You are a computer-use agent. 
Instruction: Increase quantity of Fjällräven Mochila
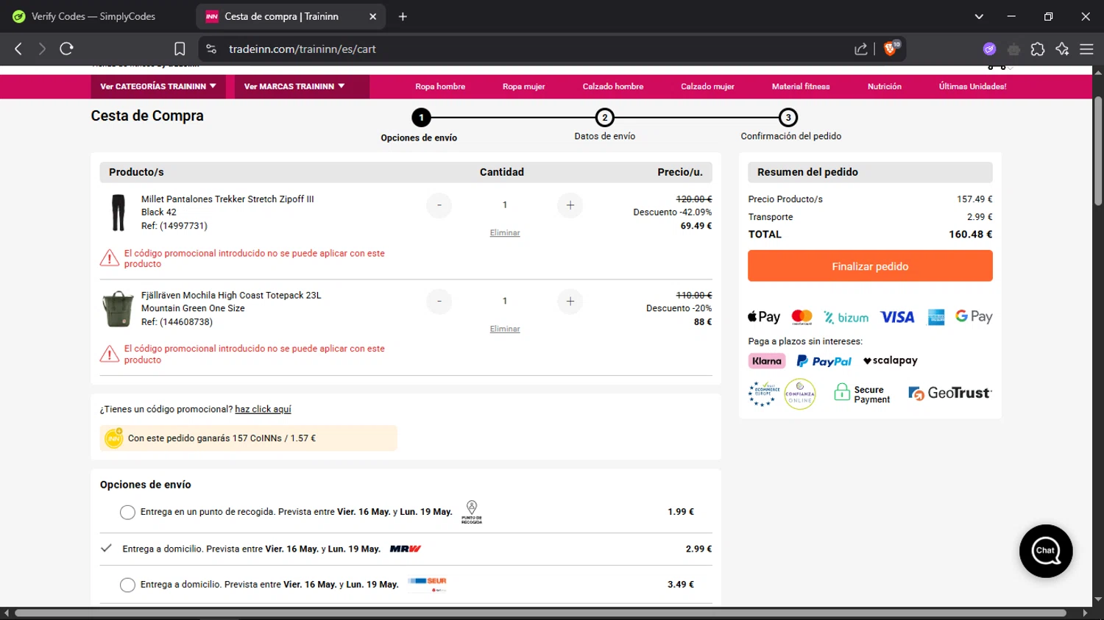(x=570, y=301)
